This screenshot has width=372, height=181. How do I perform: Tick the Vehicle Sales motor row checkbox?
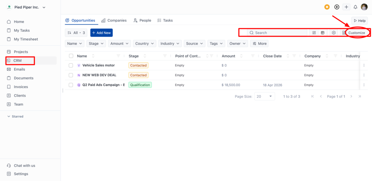pos(71,65)
